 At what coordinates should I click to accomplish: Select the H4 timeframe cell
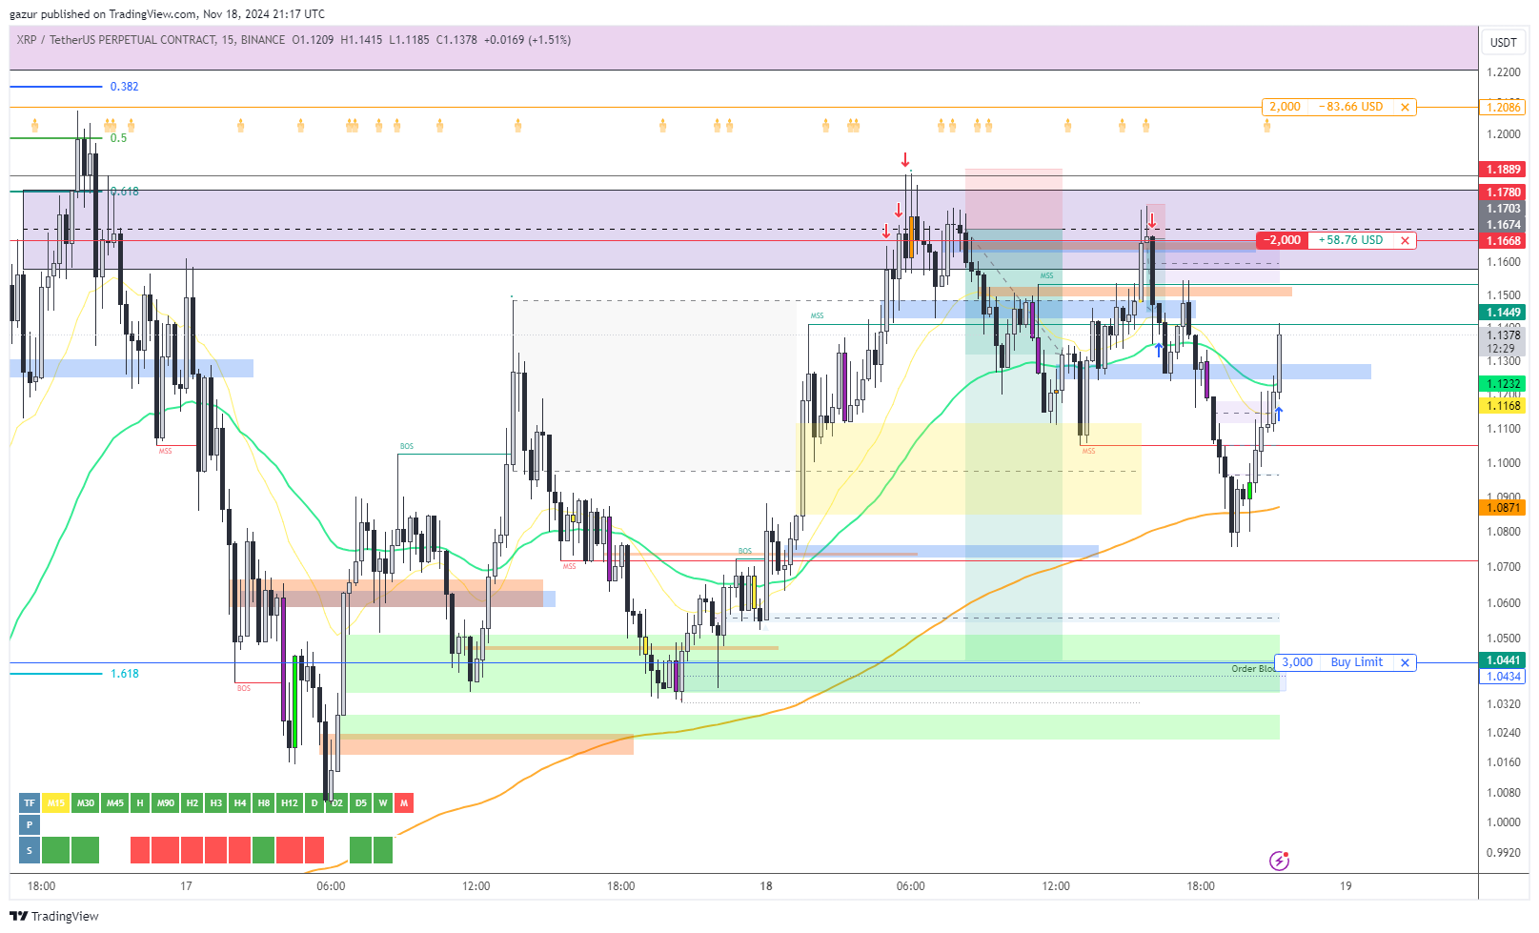tap(240, 802)
